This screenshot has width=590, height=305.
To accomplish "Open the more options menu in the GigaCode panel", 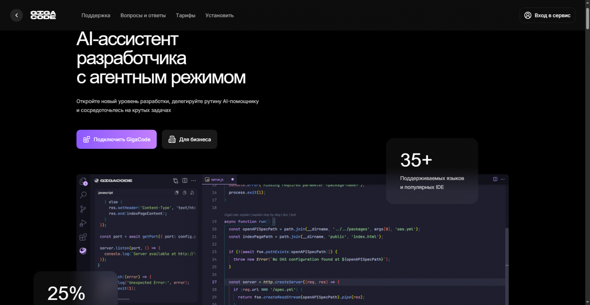I will [x=194, y=180].
